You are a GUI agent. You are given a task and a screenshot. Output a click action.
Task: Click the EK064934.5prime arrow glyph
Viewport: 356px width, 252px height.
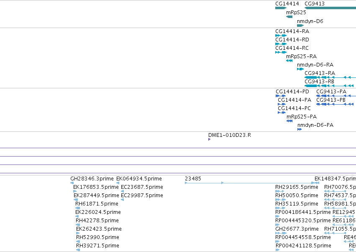pyautogui.click(x=118, y=183)
